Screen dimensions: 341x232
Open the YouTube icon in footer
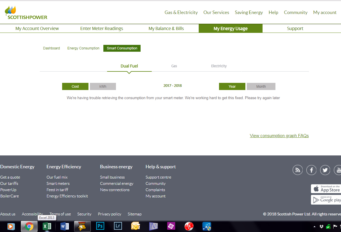(338, 170)
